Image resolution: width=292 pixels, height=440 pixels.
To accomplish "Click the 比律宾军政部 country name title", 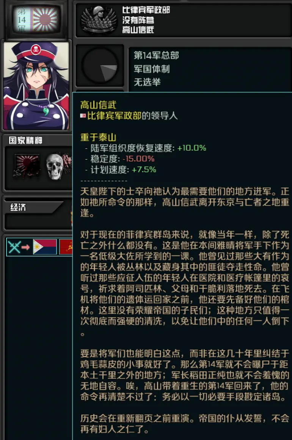I will pos(146,10).
